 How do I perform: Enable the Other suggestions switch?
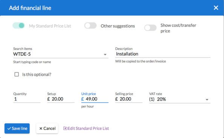click(90, 26)
